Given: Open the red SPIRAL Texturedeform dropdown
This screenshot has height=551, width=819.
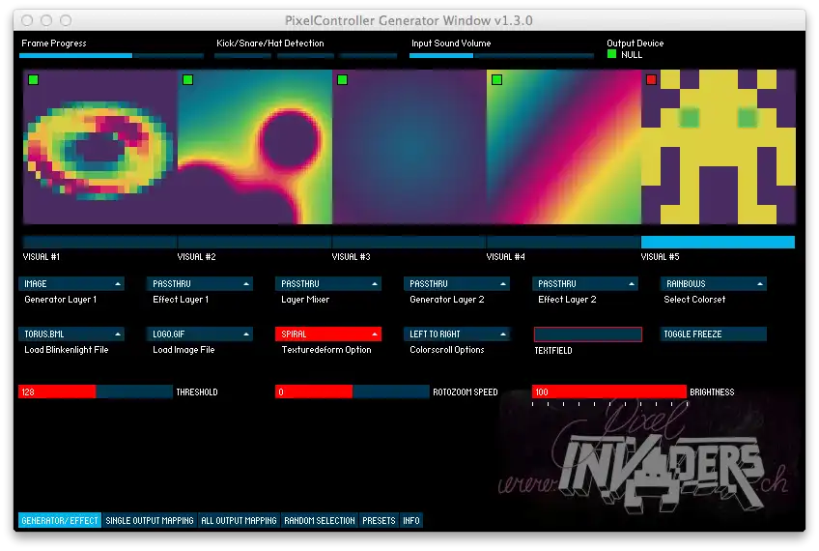Looking at the screenshot, I should (328, 334).
